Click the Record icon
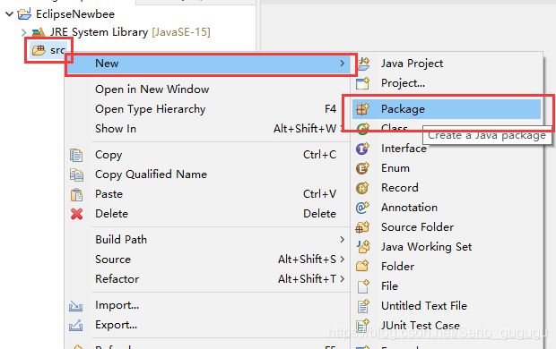 [362, 188]
